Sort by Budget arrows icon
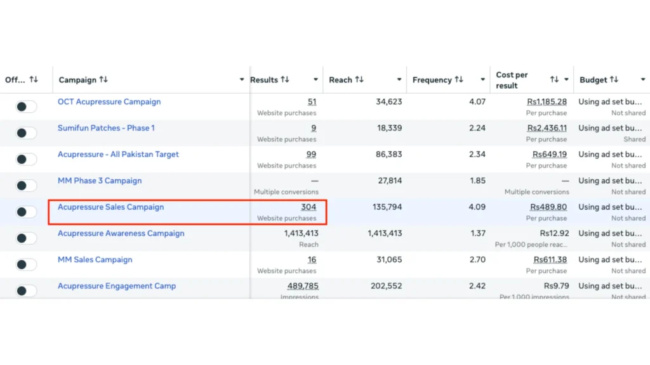Screen dimensions: 650x365 pyautogui.click(x=614, y=79)
